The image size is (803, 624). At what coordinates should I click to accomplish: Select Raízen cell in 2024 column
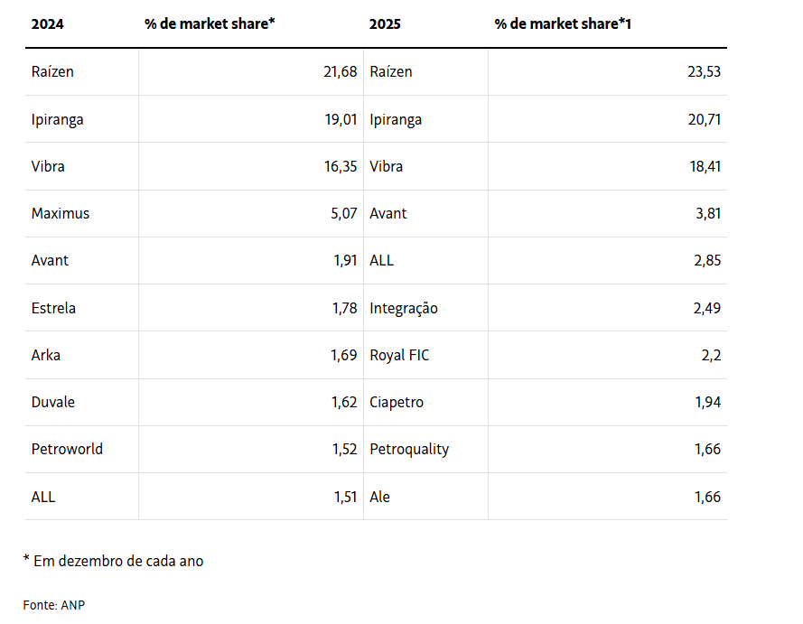pos(52,72)
